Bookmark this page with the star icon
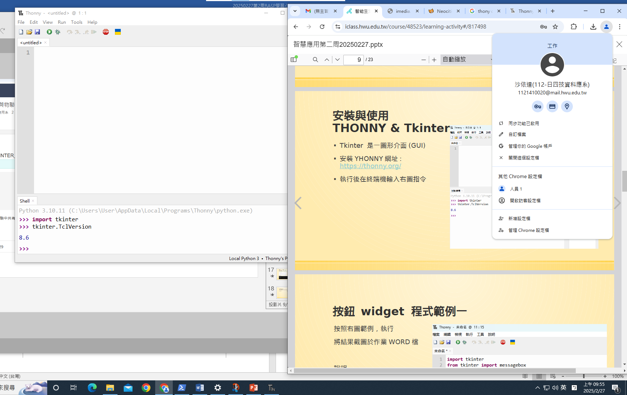The width and height of the screenshot is (627, 395). [555, 27]
